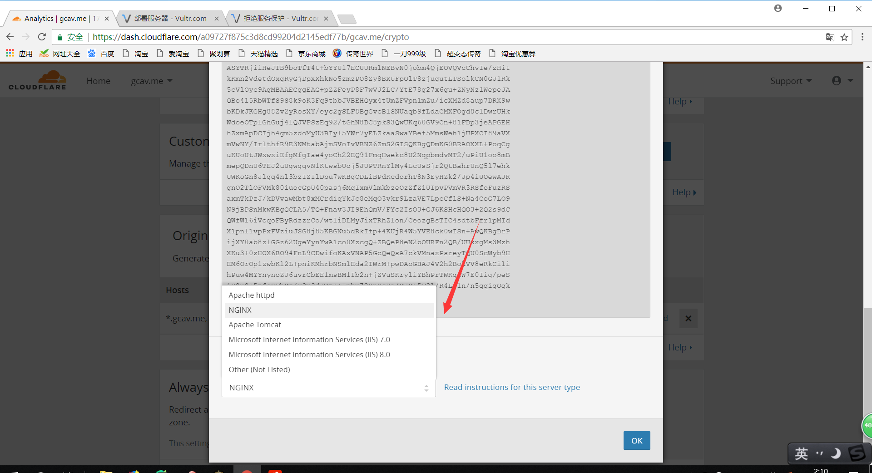Toggle 英 input language in IME bar

point(801,453)
